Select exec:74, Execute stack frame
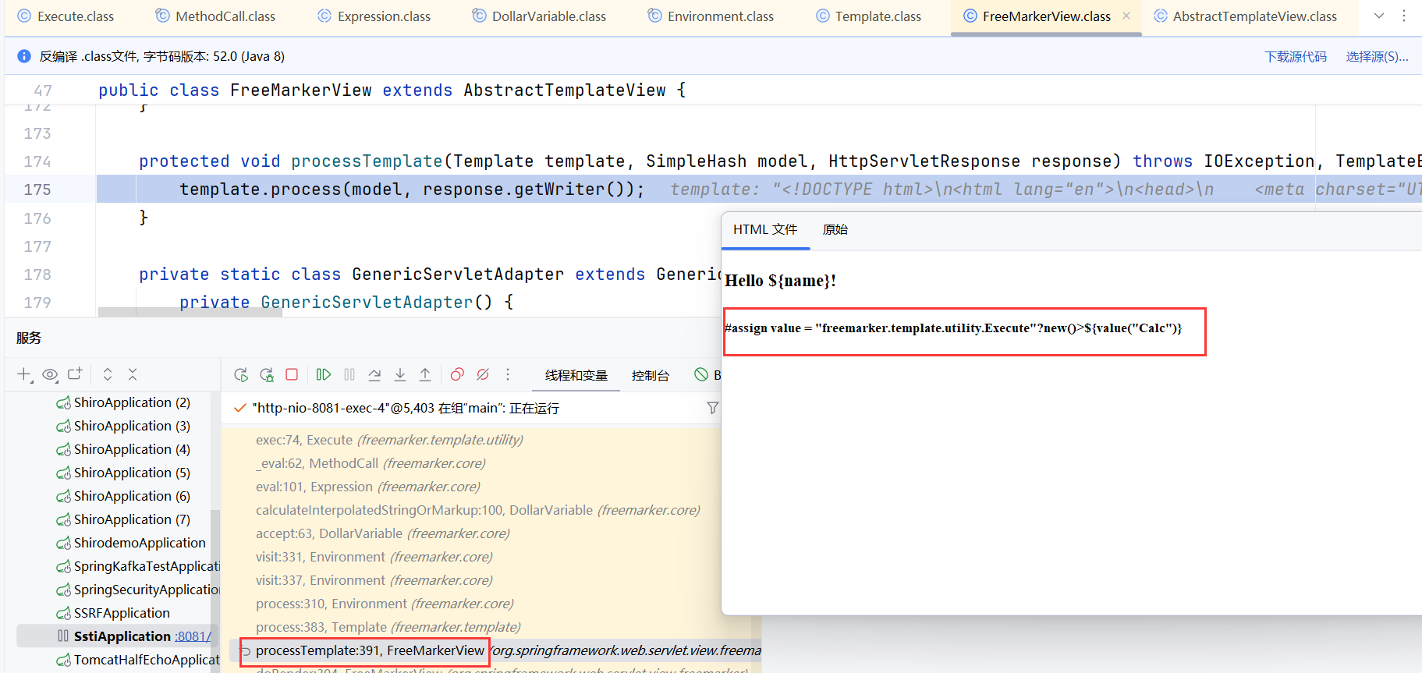Viewport: 1422px width, 673px height. [x=388, y=440]
